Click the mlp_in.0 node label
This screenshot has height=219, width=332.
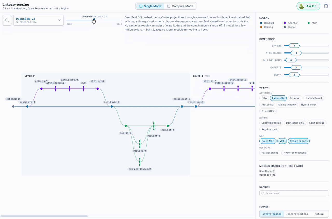[x=126, y=133]
